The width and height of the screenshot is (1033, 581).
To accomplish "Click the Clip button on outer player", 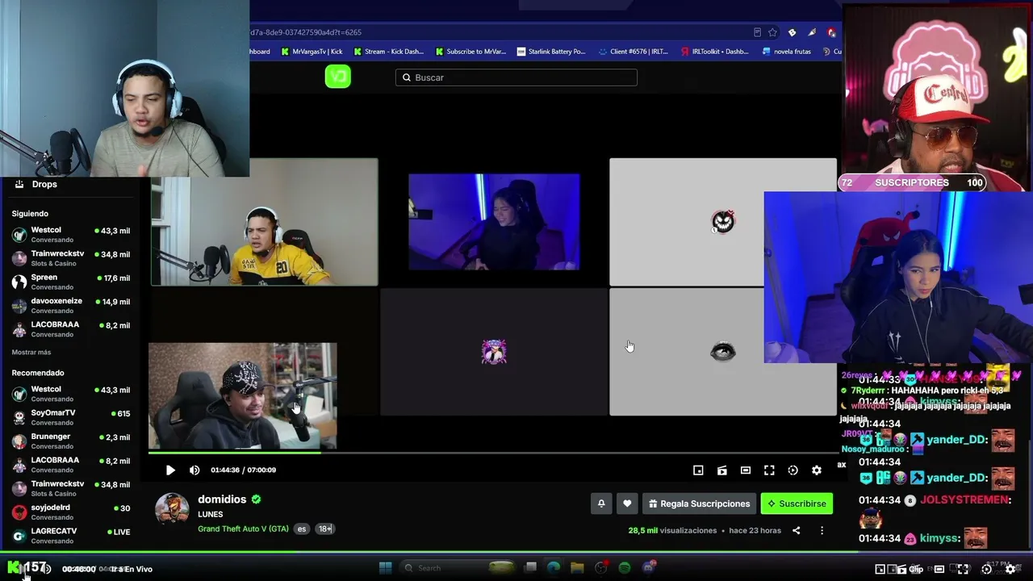I will coord(916,569).
